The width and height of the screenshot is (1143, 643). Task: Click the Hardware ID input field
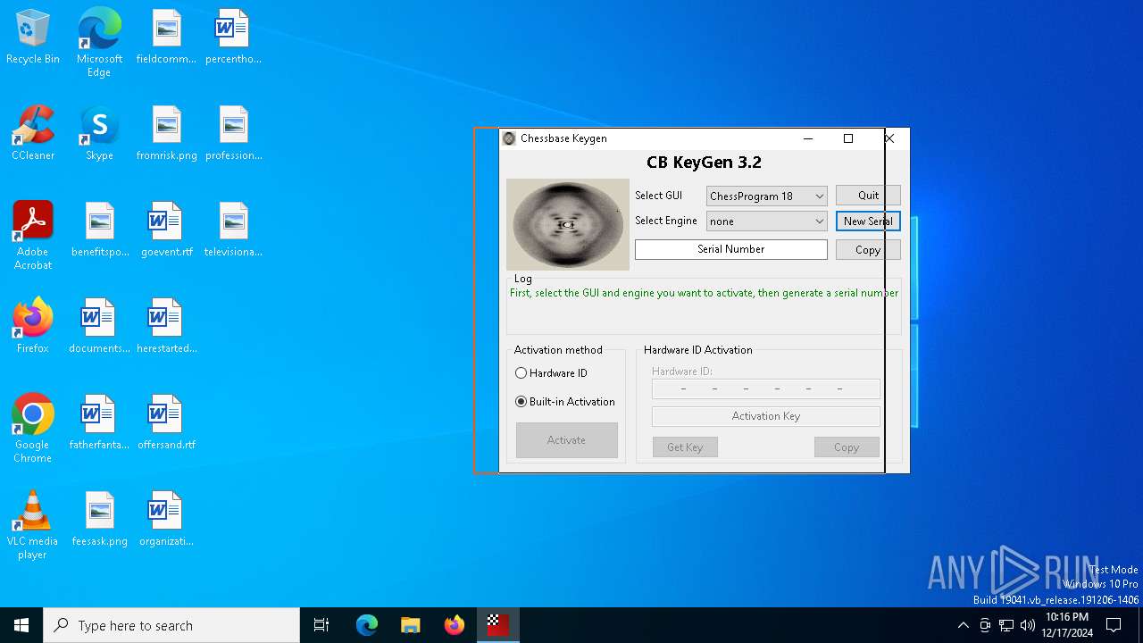point(765,388)
